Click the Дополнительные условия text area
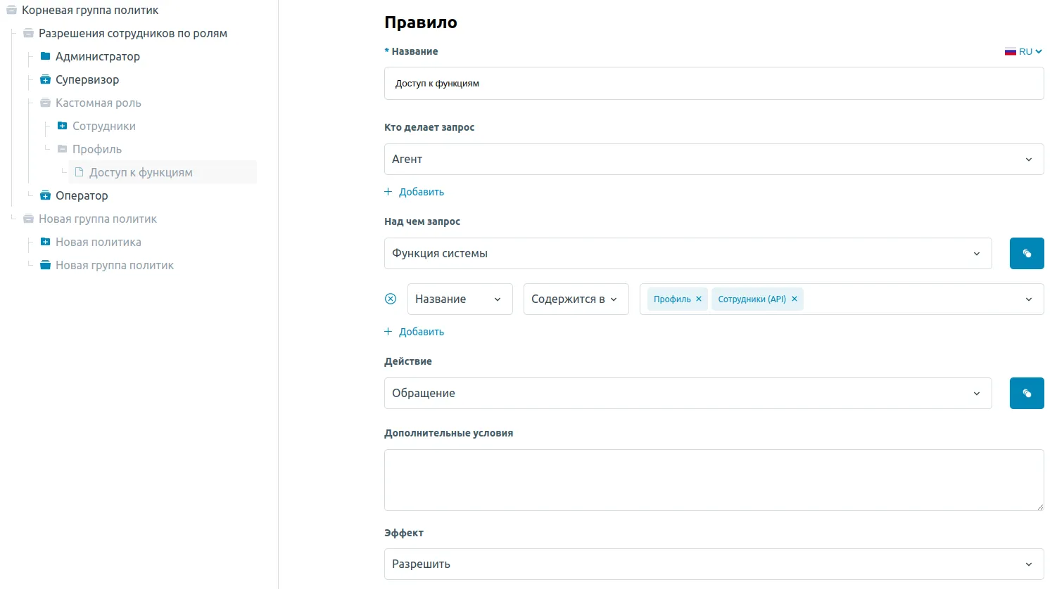The image size is (1057, 589). click(713, 479)
